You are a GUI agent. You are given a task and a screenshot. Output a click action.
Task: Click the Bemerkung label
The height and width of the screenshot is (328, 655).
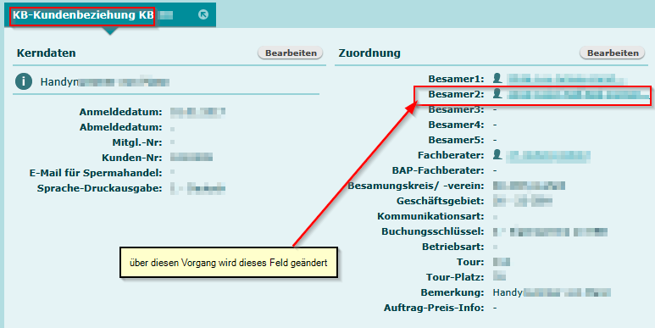452,293
